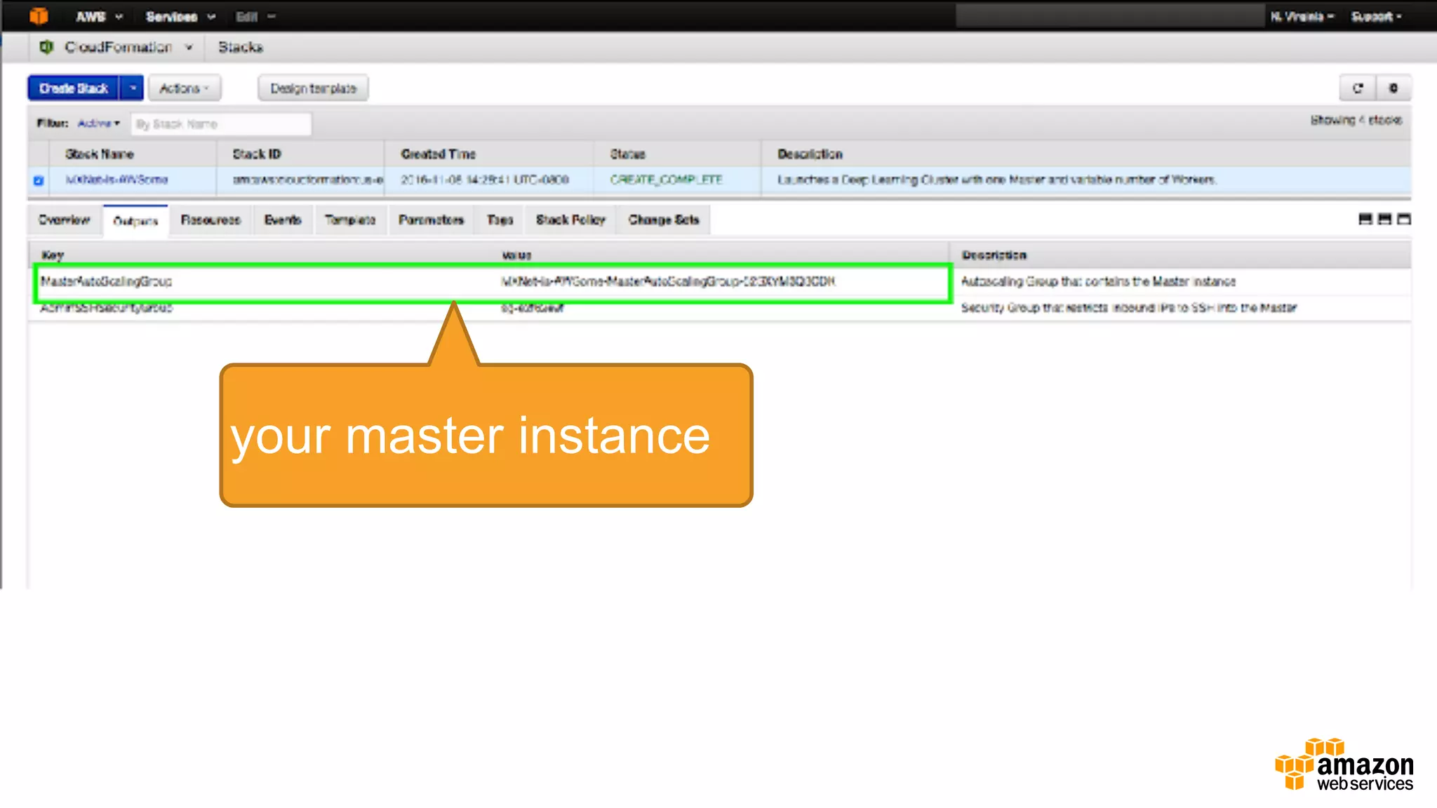Image resolution: width=1437 pixels, height=808 pixels.
Task: Switch to the Overview tab
Action: 65,220
